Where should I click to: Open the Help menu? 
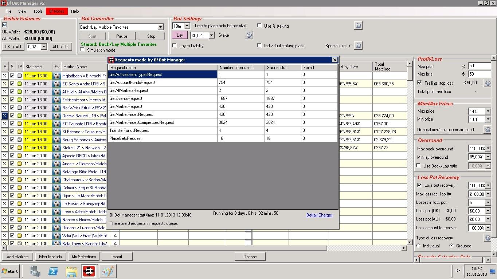click(x=75, y=11)
